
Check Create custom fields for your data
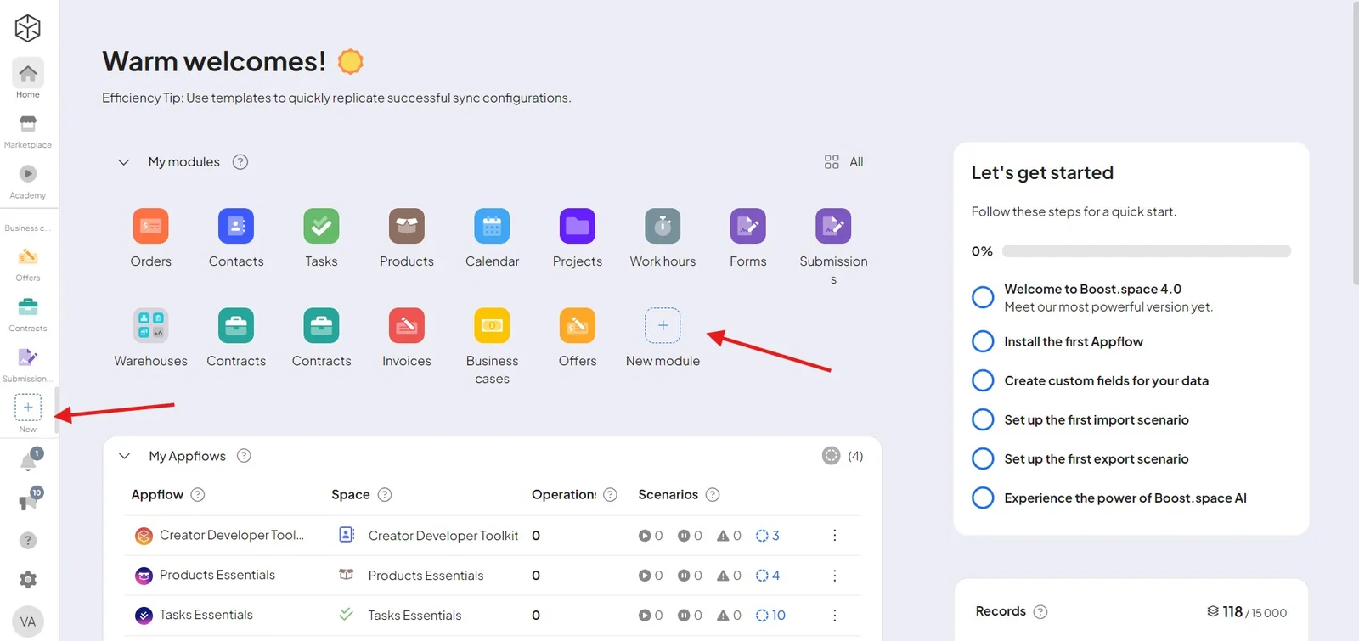pyautogui.click(x=983, y=380)
